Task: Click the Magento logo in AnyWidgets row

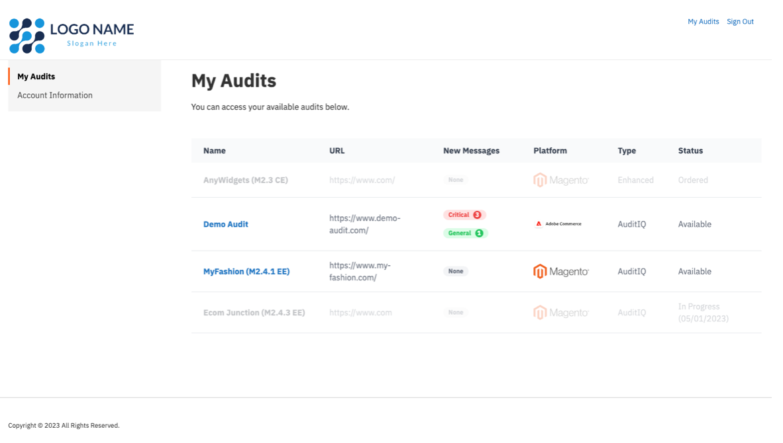Action: [561, 180]
